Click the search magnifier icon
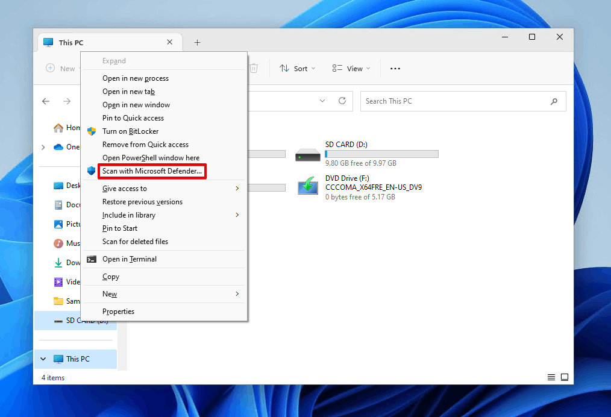The height and width of the screenshot is (417, 611). coord(554,101)
